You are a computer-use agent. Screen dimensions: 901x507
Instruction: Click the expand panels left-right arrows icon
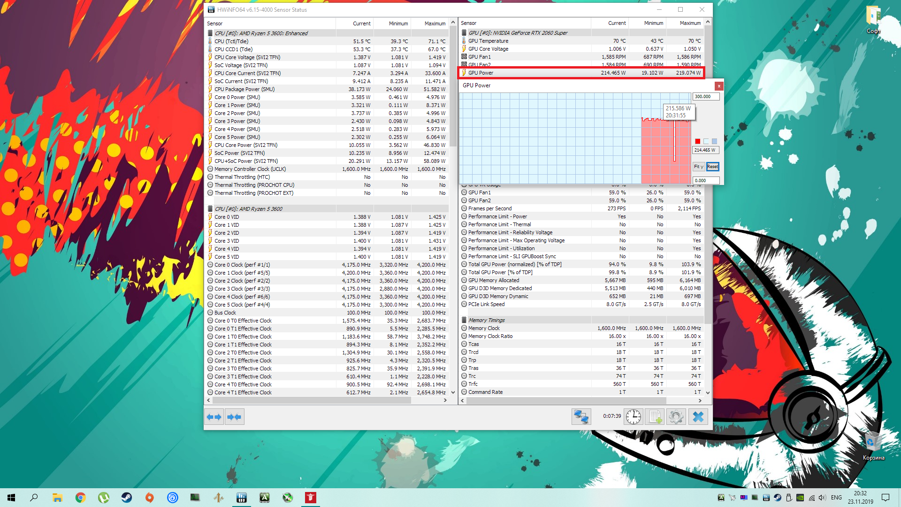click(x=214, y=416)
